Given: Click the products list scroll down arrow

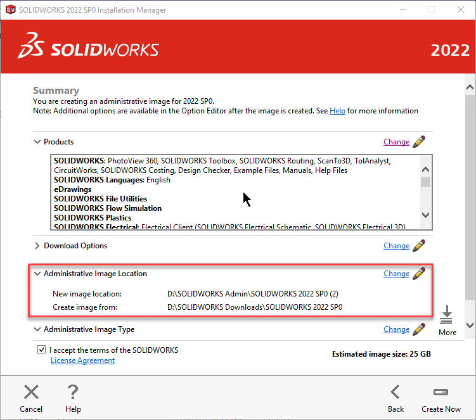Looking at the screenshot, I should [x=425, y=215].
